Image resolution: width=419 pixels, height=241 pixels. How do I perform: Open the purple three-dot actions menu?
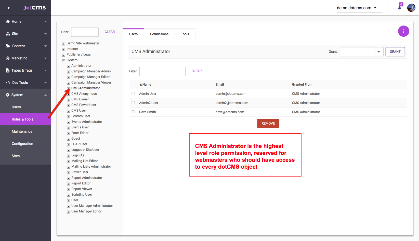(x=403, y=31)
